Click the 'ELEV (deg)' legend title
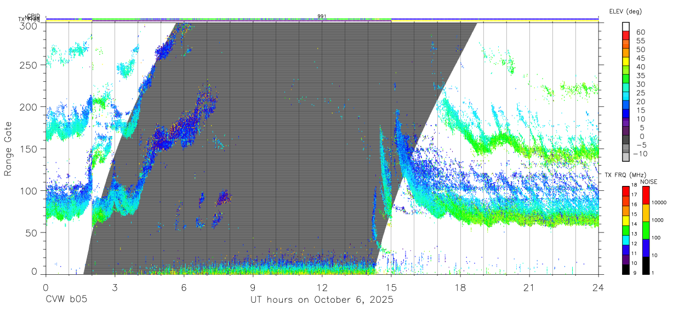The width and height of the screenshot is (673, 311). [625, 12]
